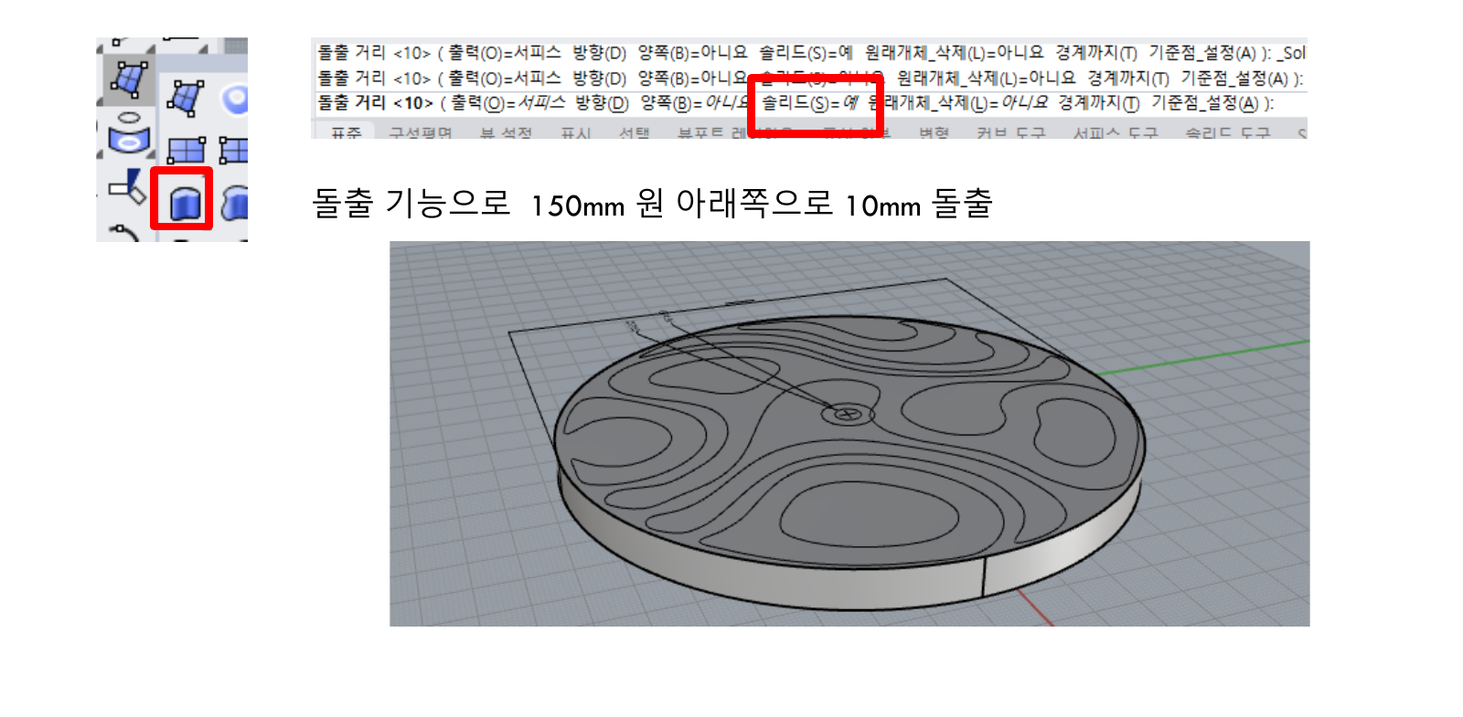Pick the Surface from Corner Points flyout icon
This screenshot has height=717, width=1463.
(187, 98)
